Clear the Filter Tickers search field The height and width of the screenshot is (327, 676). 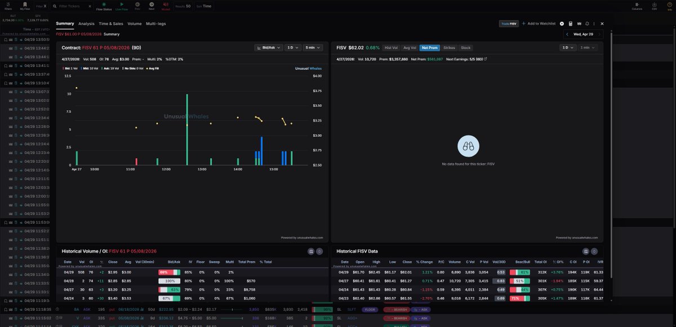89,6
